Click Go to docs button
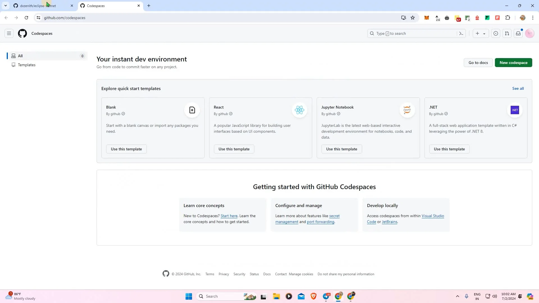 (478, 63)
